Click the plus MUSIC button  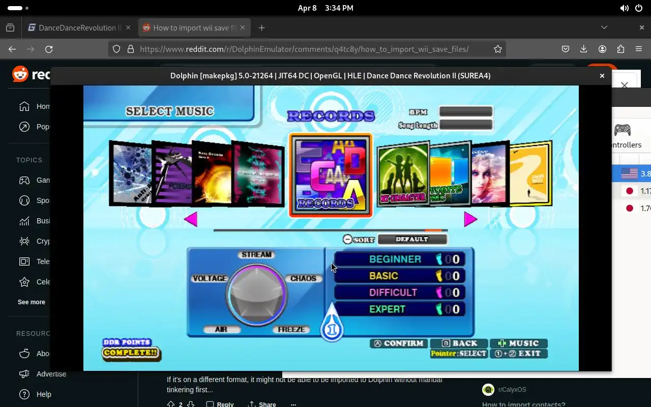click(518, 343)
